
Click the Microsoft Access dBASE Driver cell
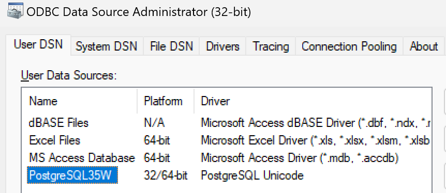pos(315,123)
